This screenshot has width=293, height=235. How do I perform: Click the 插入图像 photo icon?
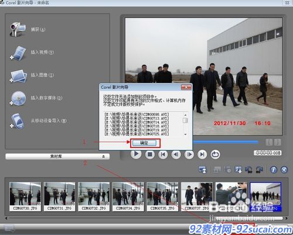18,76
